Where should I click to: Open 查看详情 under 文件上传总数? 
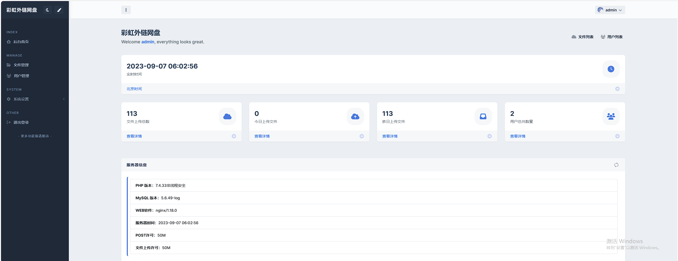tap(134, 136)
